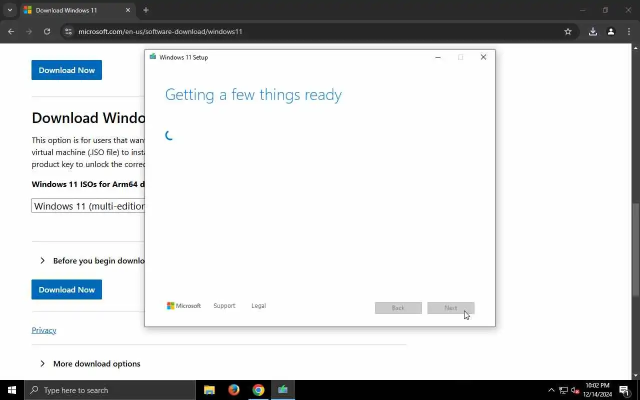
Task: Click the greyed-out Back button in Setup
Action: coord(398,308)
